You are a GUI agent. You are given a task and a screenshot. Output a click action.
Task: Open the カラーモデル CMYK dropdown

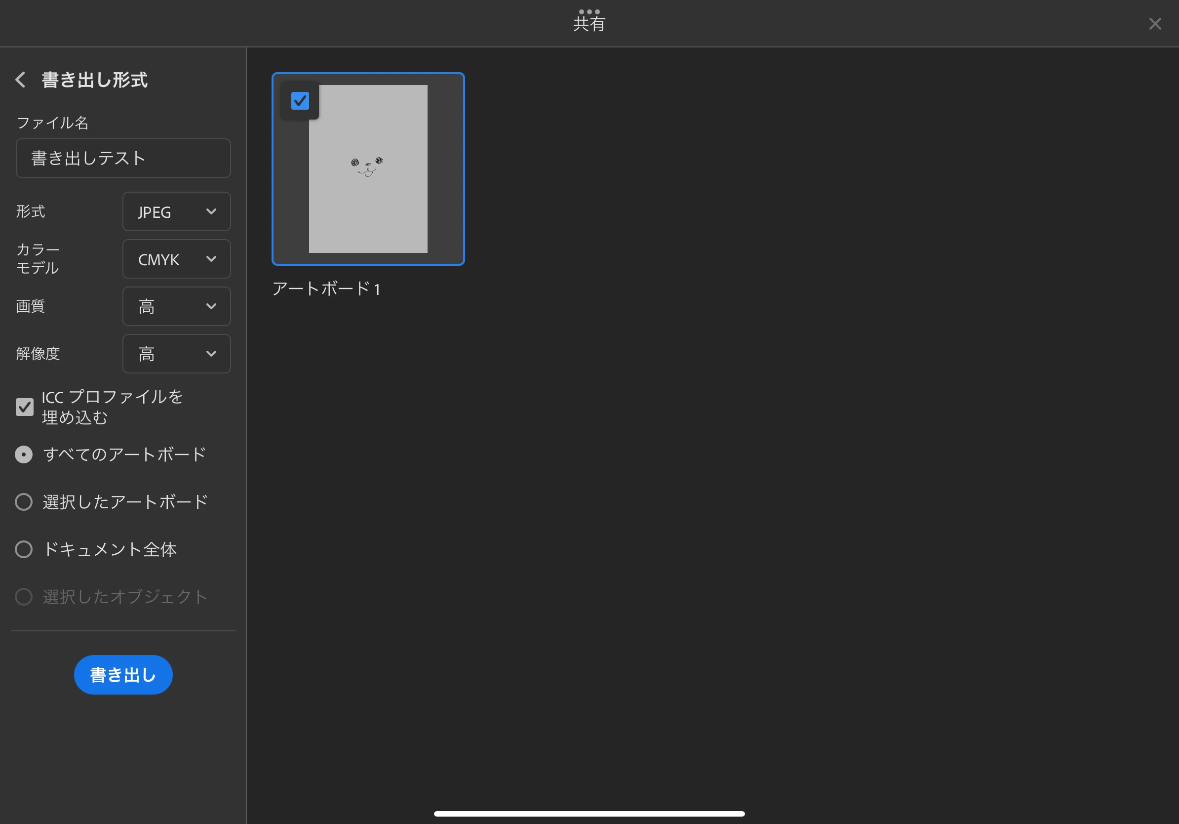pos(176,259)
